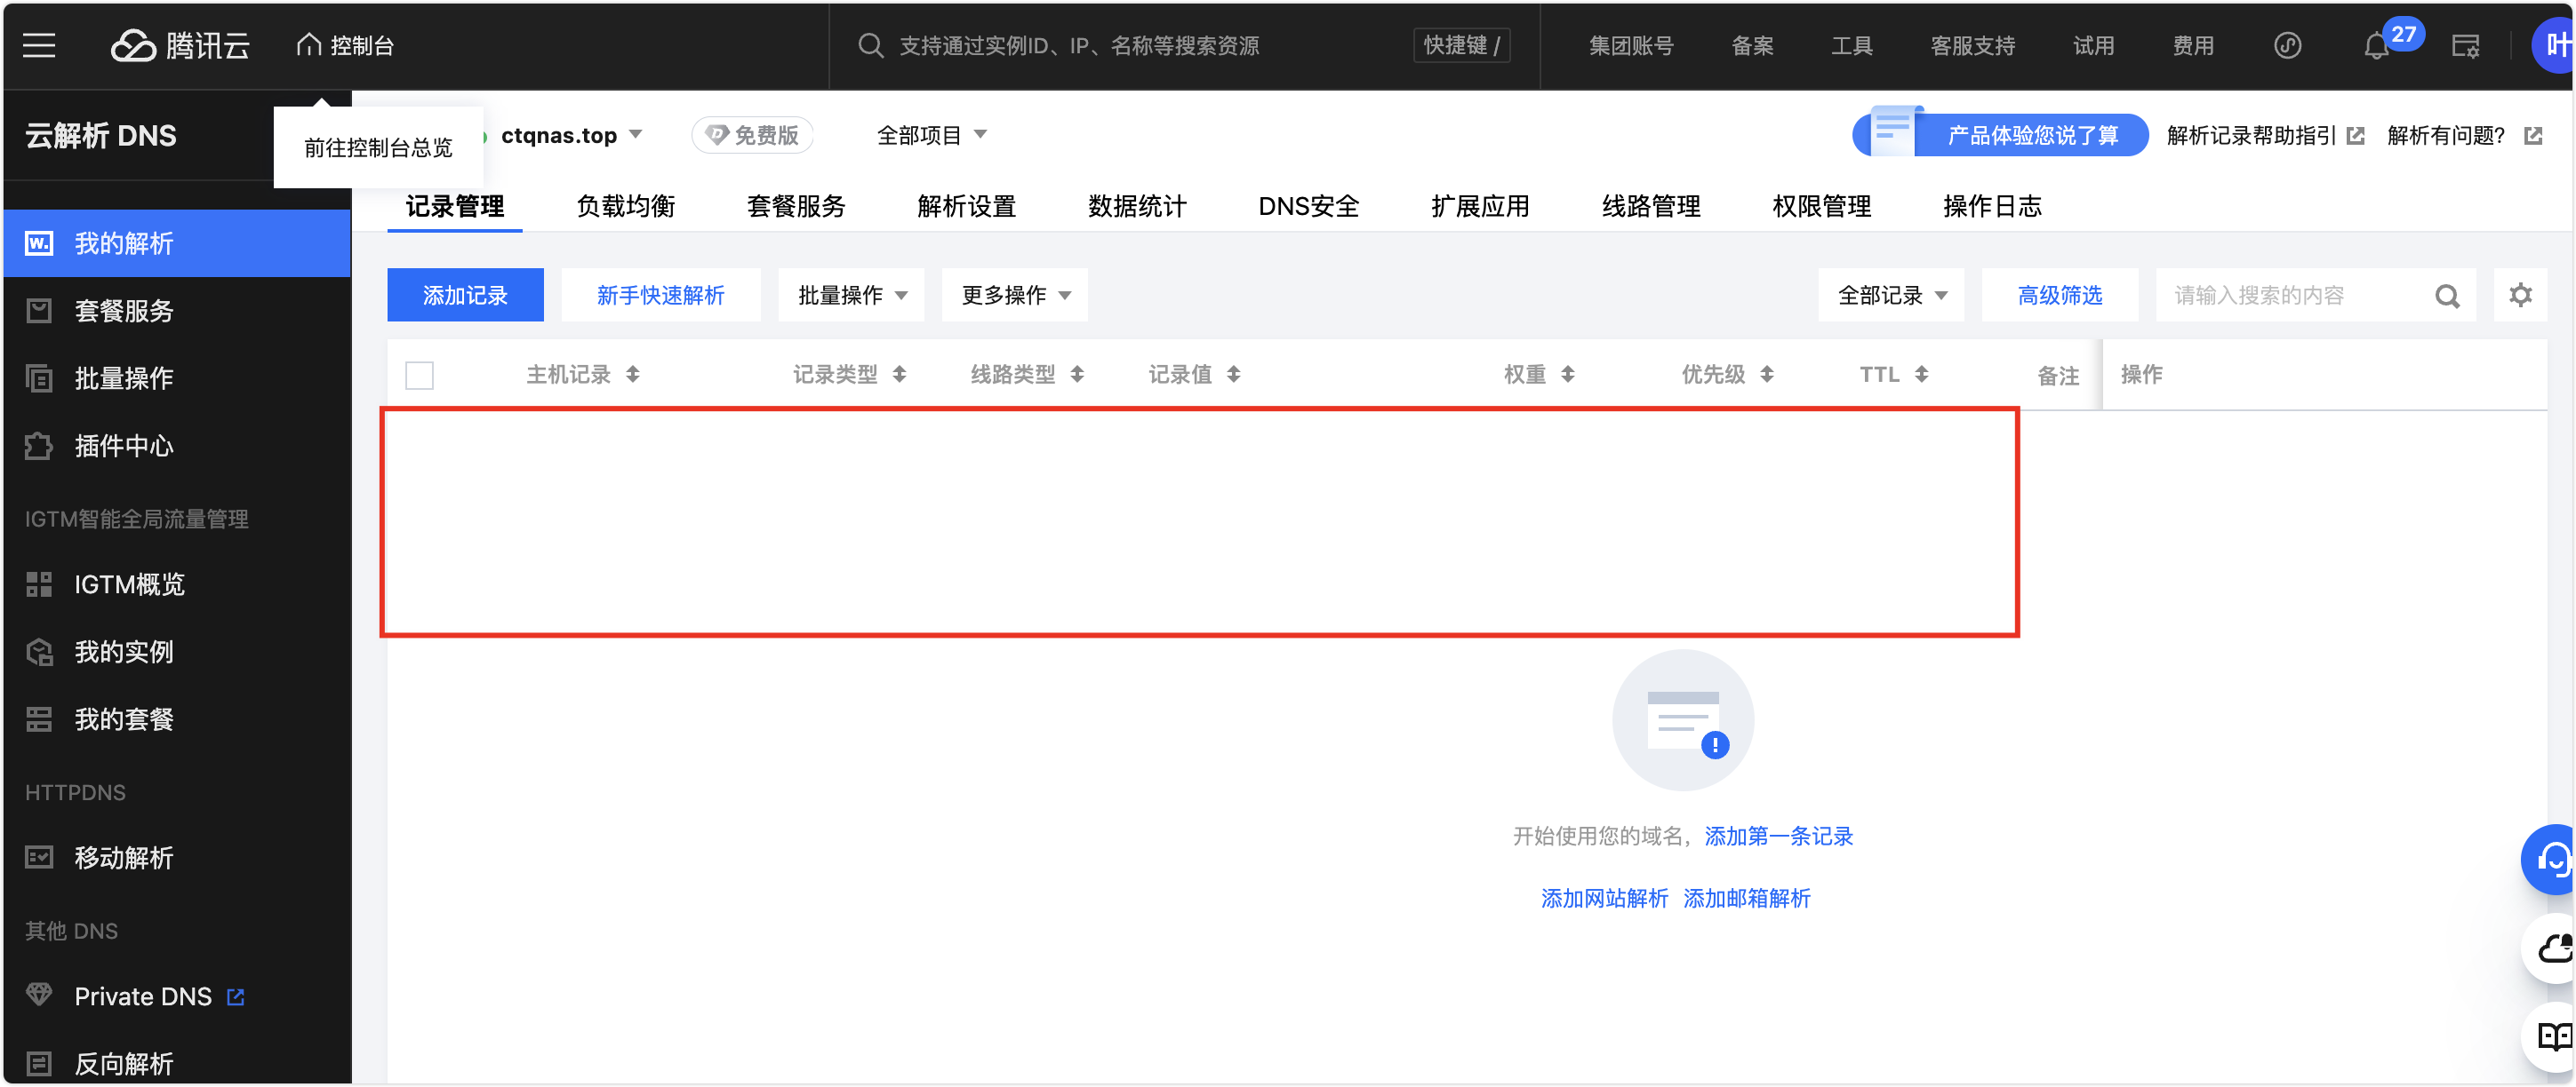Toggle the select-all records checkbox

tap(419, 376)
